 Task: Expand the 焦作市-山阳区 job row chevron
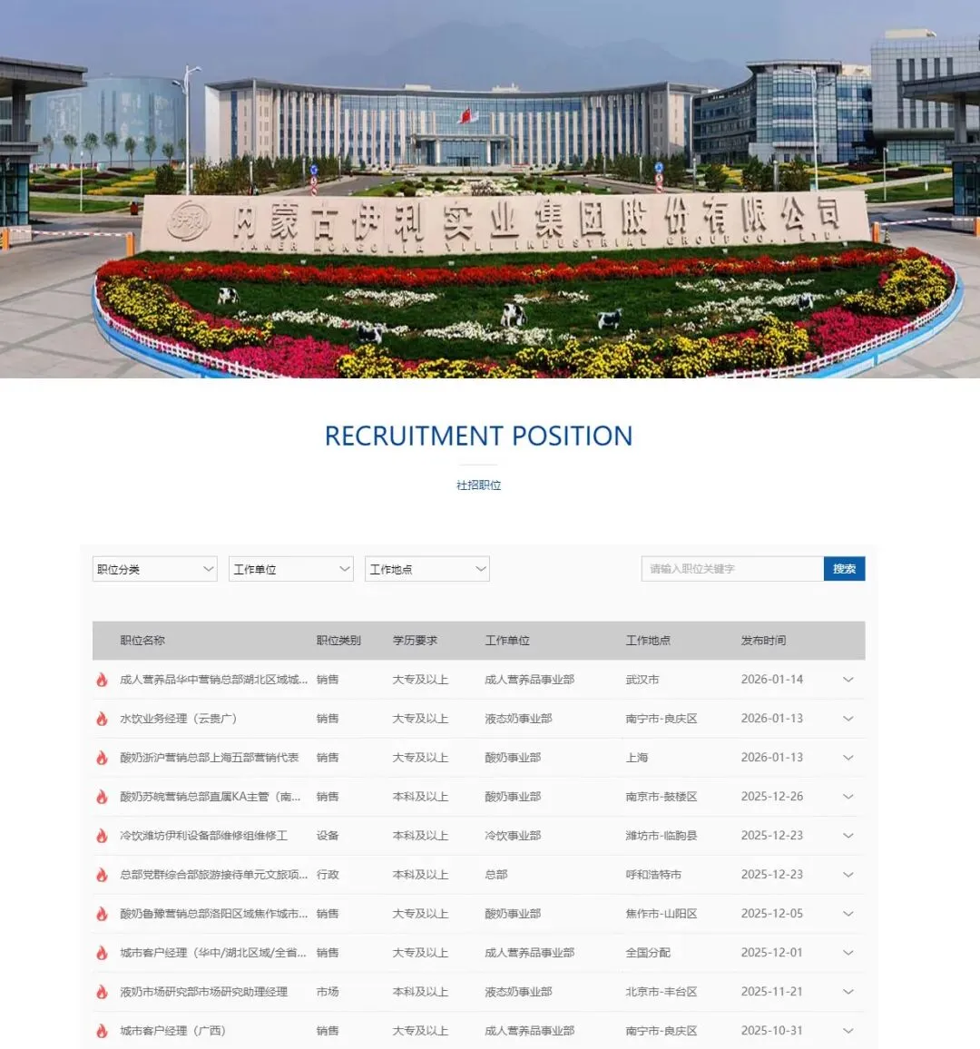pos(848,914)
